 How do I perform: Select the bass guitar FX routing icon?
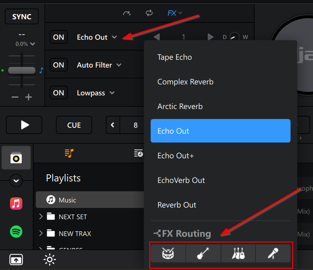point(203,253)
